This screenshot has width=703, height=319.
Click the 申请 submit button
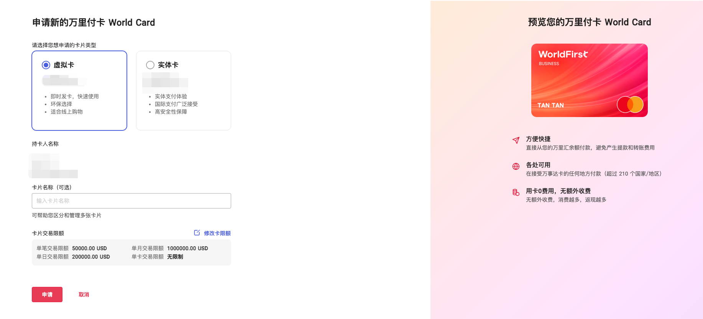pos(47,295)
